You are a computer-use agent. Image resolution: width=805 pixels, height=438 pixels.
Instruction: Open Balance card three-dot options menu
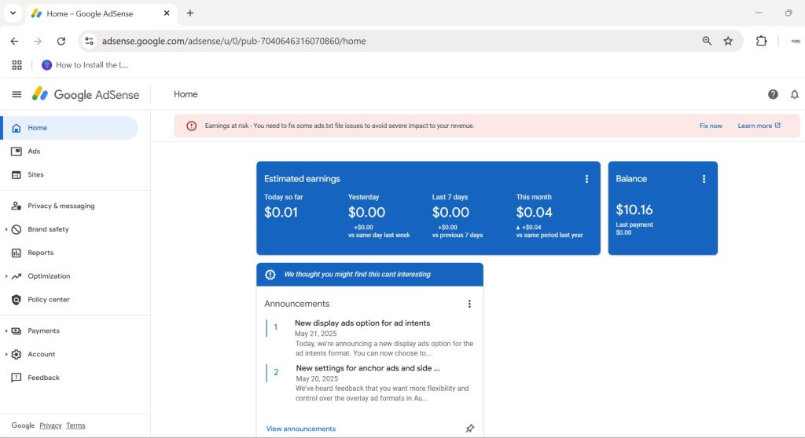704,179
